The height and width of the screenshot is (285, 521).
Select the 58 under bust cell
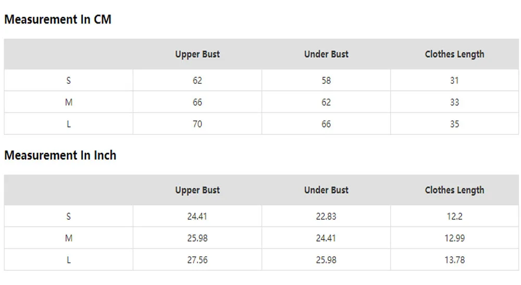pos(326,80)
